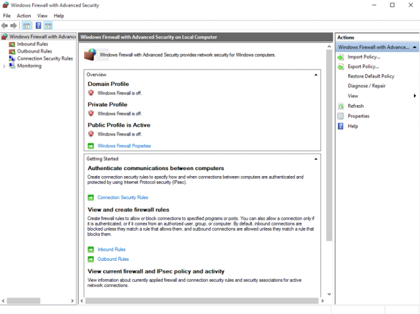Select Diagnose / Repair action

[x=366, y=86]
